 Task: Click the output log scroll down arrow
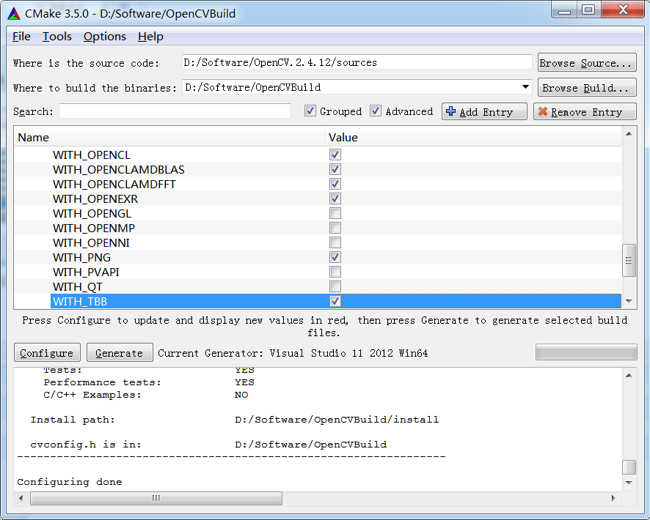[629, 483]
